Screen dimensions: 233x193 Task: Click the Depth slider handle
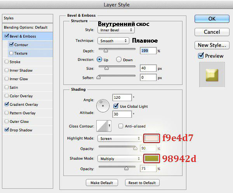tap(106, 50)
